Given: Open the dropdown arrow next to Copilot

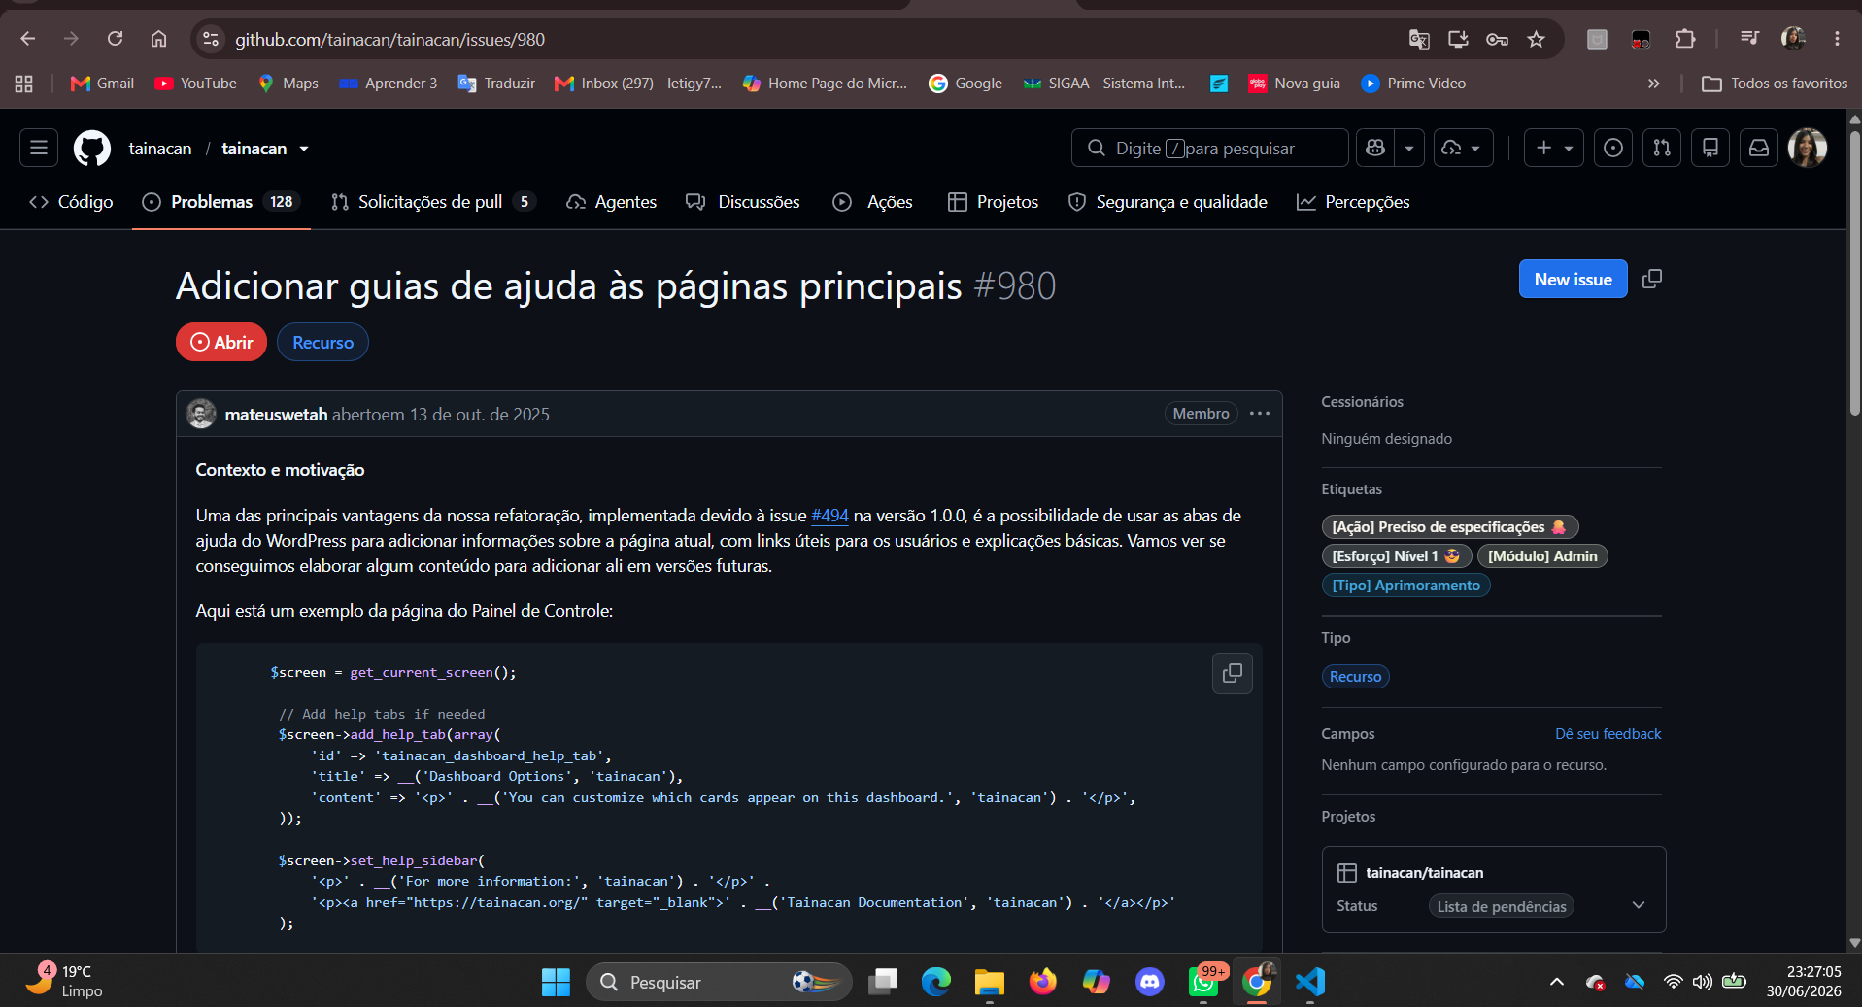Looking at the screenshot, I should (1409, 148).
